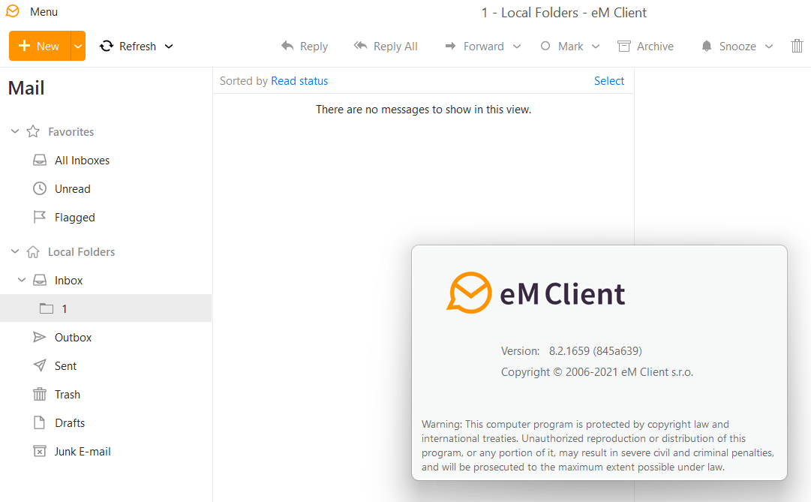811x502 pixels.
Task: Click the Local Folders home icon
Action: coord(33,251)
